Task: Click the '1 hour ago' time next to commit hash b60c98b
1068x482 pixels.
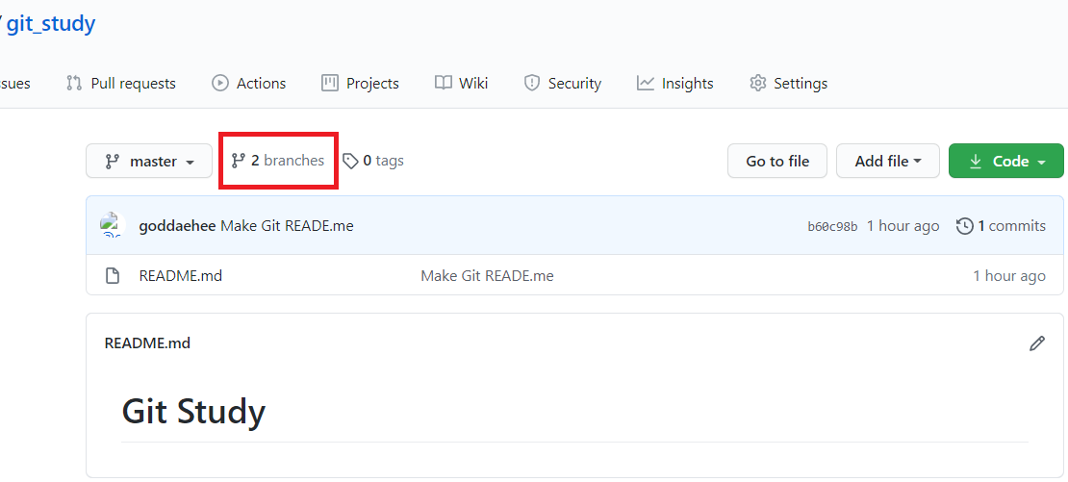Action: click(x=903, y=226)
